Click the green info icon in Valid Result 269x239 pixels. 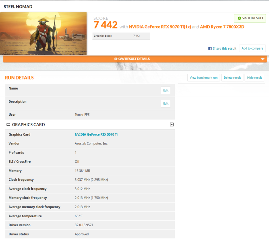[x=239, y=18]
